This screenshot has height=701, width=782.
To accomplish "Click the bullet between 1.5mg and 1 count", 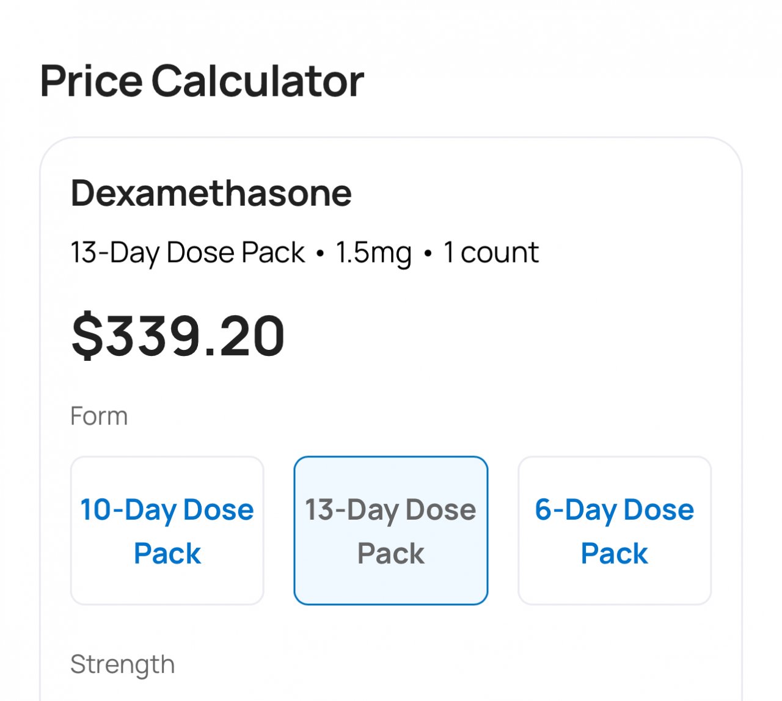I will [x=428, y=253].
